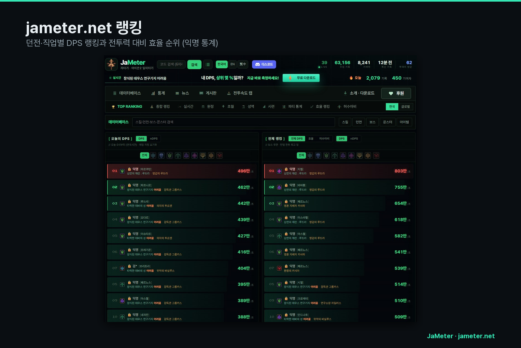Open the 통계 statistics menu
The width and height of the screenshot is (521, 348).
point(158,93)
